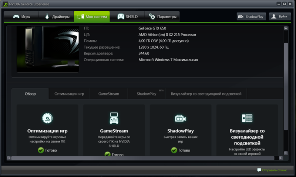
Task: Click the 1280 x 1024, 60 Гц value
Action: [x=154, y=47]
